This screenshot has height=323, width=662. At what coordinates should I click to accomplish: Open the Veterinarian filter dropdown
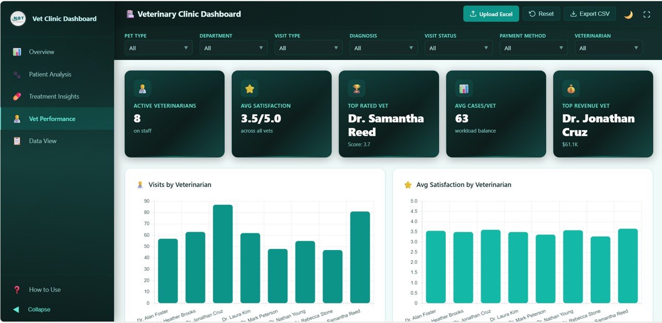608,47
